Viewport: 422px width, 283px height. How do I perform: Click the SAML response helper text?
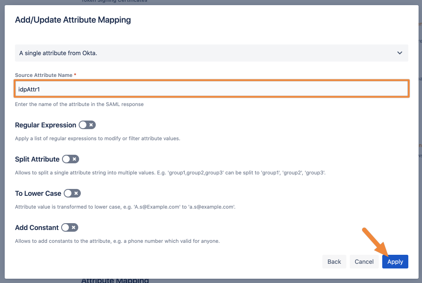(79, 104)
